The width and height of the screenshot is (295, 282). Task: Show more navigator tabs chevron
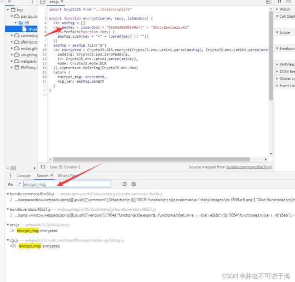pos(10,1)
